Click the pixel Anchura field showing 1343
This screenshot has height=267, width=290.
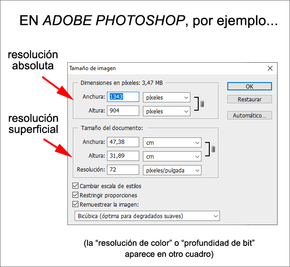point(123,97)
